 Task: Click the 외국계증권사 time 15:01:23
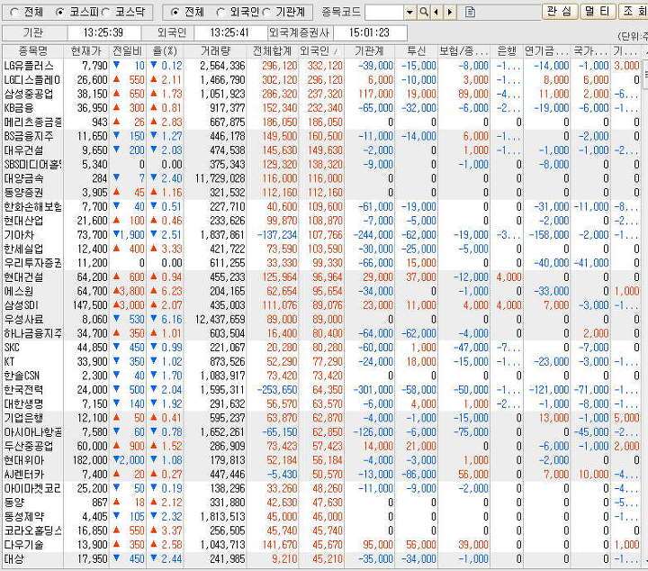pyautogui.click(x=370, y=32)
